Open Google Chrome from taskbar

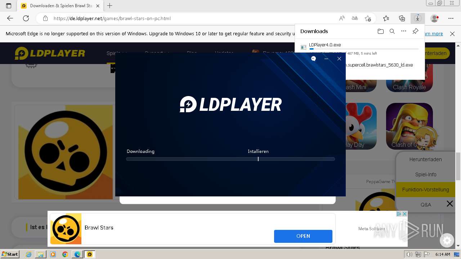coord(65,254)
